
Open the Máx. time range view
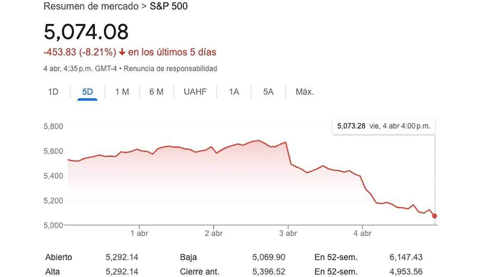pyautogui.click(x=304, y=92)
